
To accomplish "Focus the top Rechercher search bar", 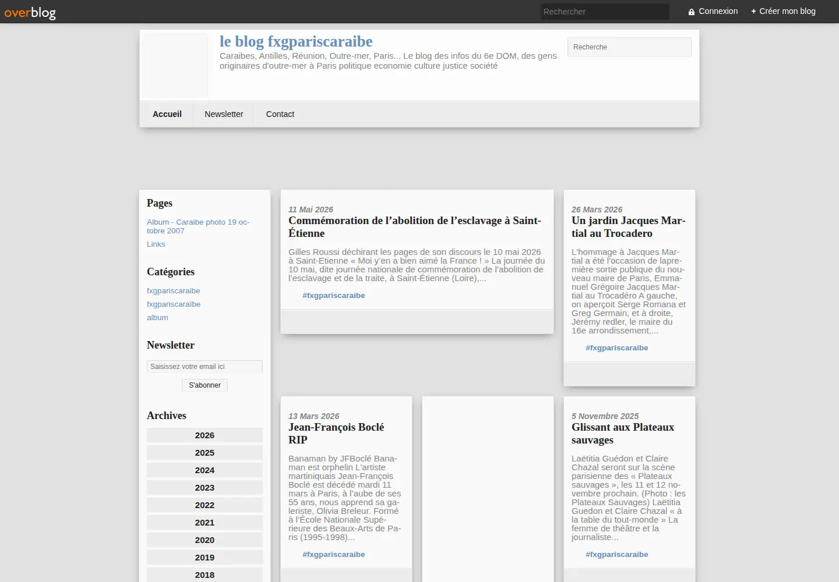I will click(x=605, y=12).
